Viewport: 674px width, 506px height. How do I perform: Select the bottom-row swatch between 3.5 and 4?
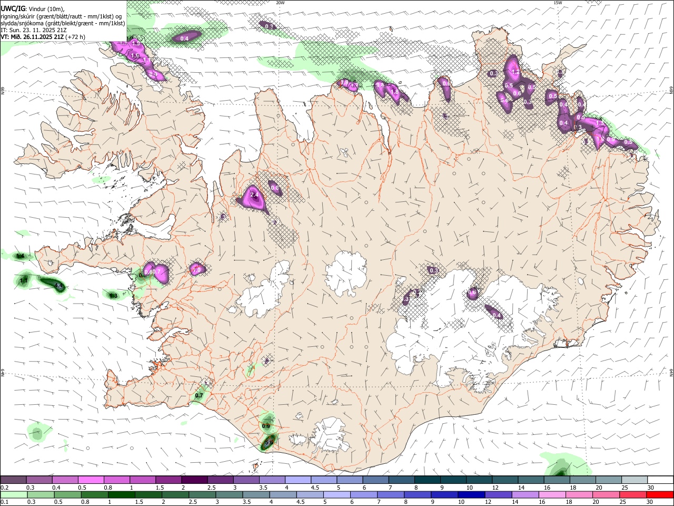(x=256, y=494)
